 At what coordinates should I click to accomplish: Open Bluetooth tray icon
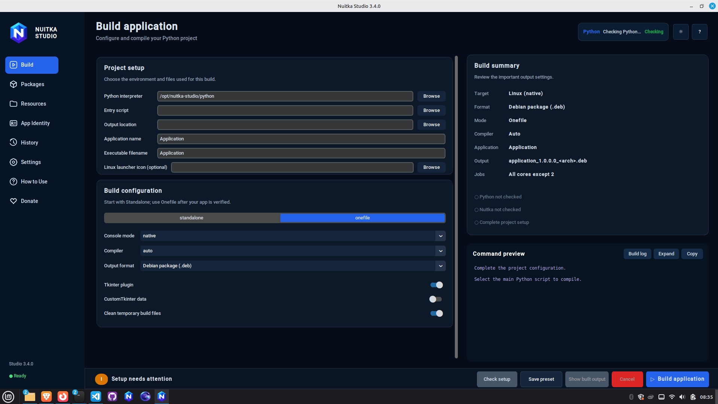pos(631,397)
